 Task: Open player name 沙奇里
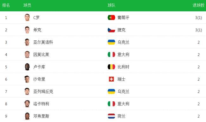click(x=39, y=79)
